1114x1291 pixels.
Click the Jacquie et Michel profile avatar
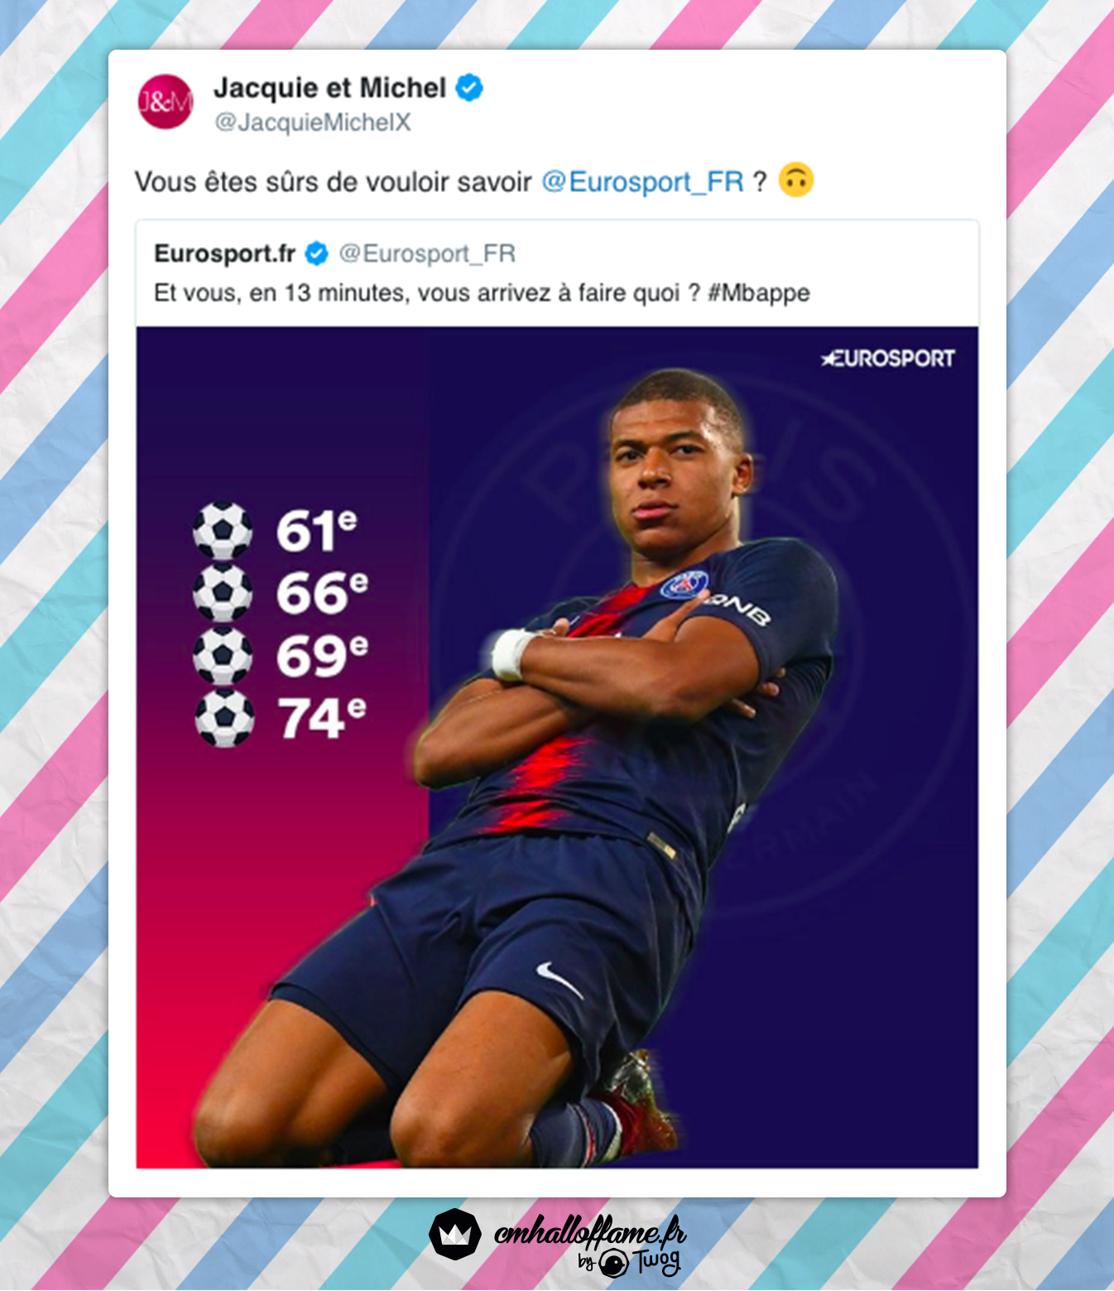pos(165,102)
